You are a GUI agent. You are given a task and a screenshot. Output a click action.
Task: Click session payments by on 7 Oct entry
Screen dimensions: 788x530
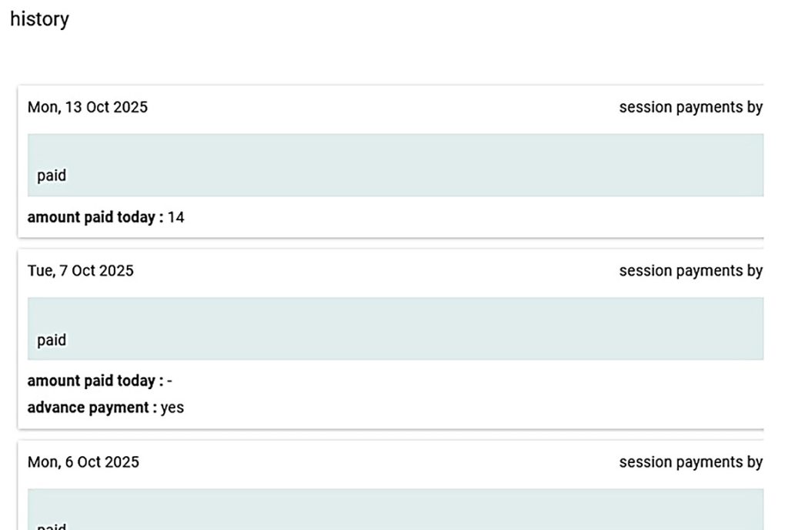pos(690,270)
